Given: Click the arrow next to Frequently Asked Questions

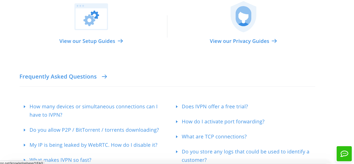Looking at the screenshot, I should point(104,77).
